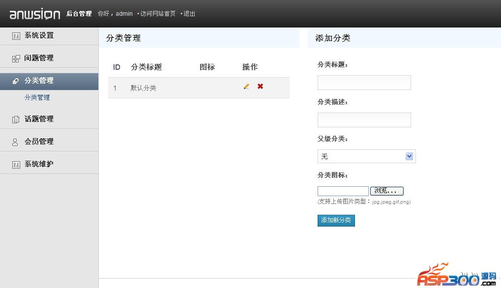
Task: Click the 添加分类 panel heading
Action: coord(333,38)
